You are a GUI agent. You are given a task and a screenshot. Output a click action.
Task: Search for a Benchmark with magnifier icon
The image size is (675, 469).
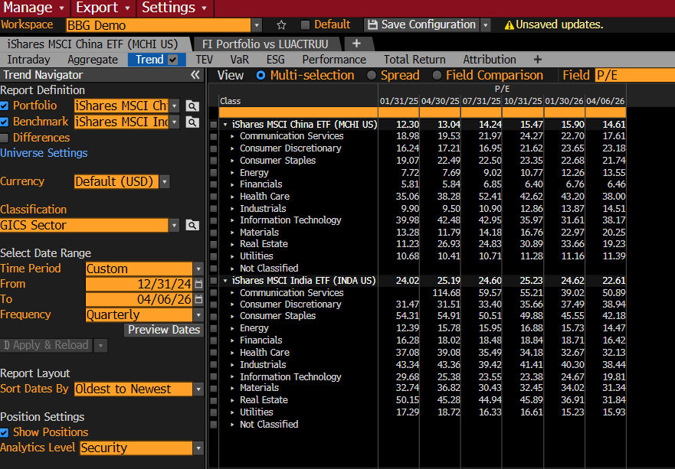[x=192, y=122]
